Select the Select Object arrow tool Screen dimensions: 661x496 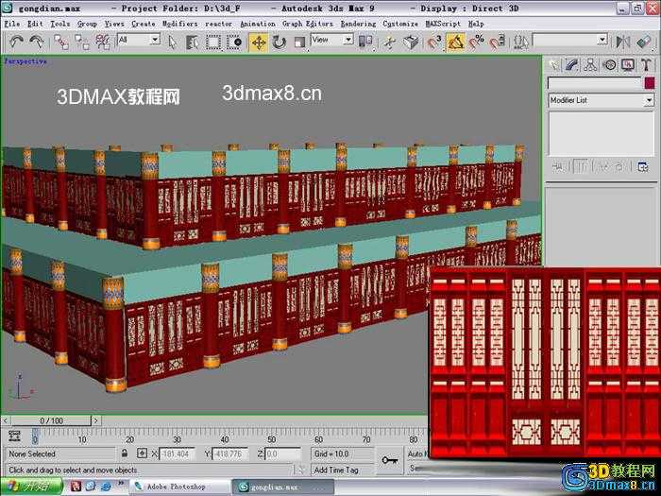coord(172,43)
